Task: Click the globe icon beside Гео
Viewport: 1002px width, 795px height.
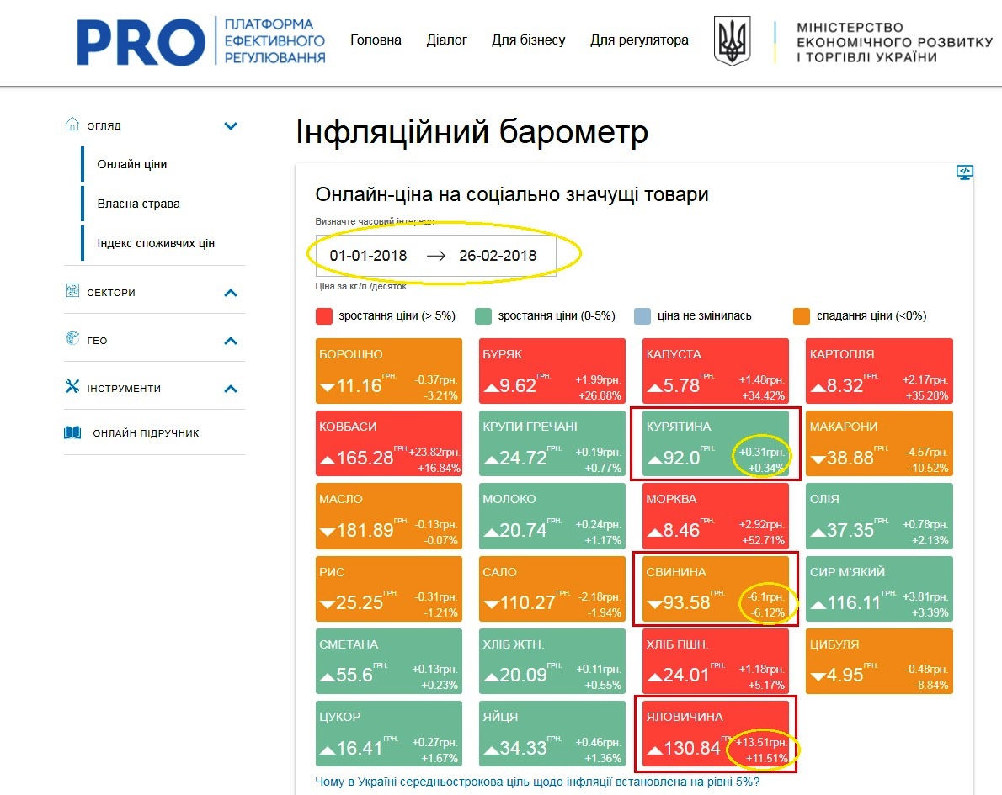Action: [72, 339]
